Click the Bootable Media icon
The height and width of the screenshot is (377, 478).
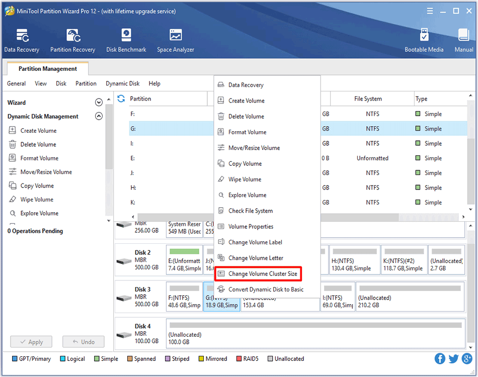424,40
